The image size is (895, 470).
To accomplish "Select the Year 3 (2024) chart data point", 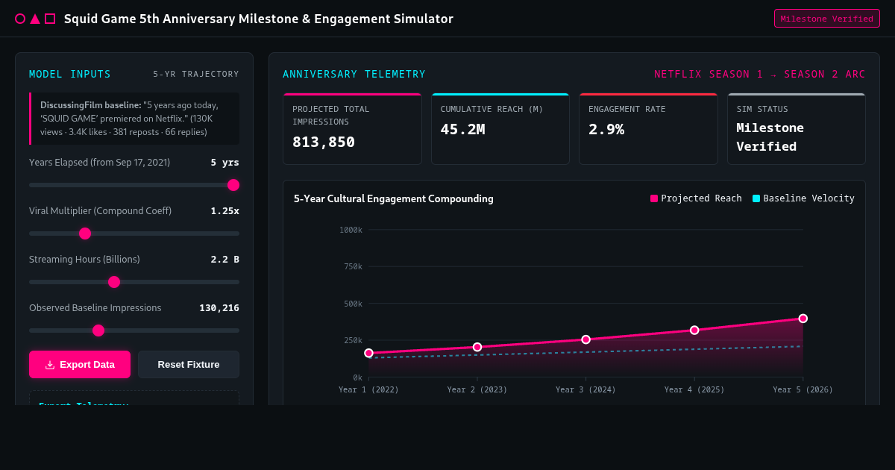I will pyautogui.click(x=586, y=339).
